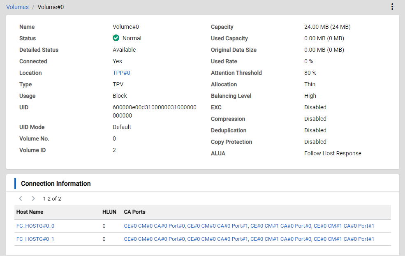Open host FC_HOSTG#0_0
Image resolution: width=405 pixels, height=256 pixels.
35,226
